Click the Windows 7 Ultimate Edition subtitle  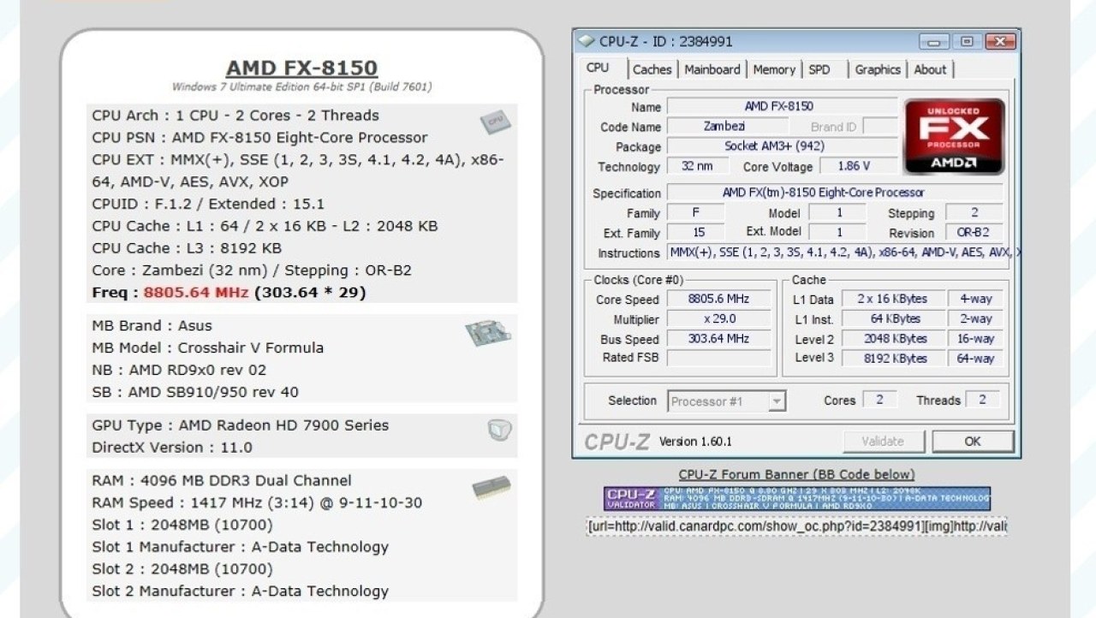click(301, 87)
